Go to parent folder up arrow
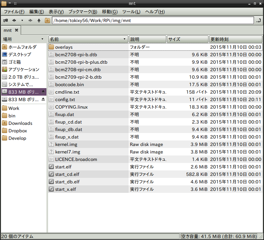This screenshot has width=264, height=240. click(x=39, y=20)
